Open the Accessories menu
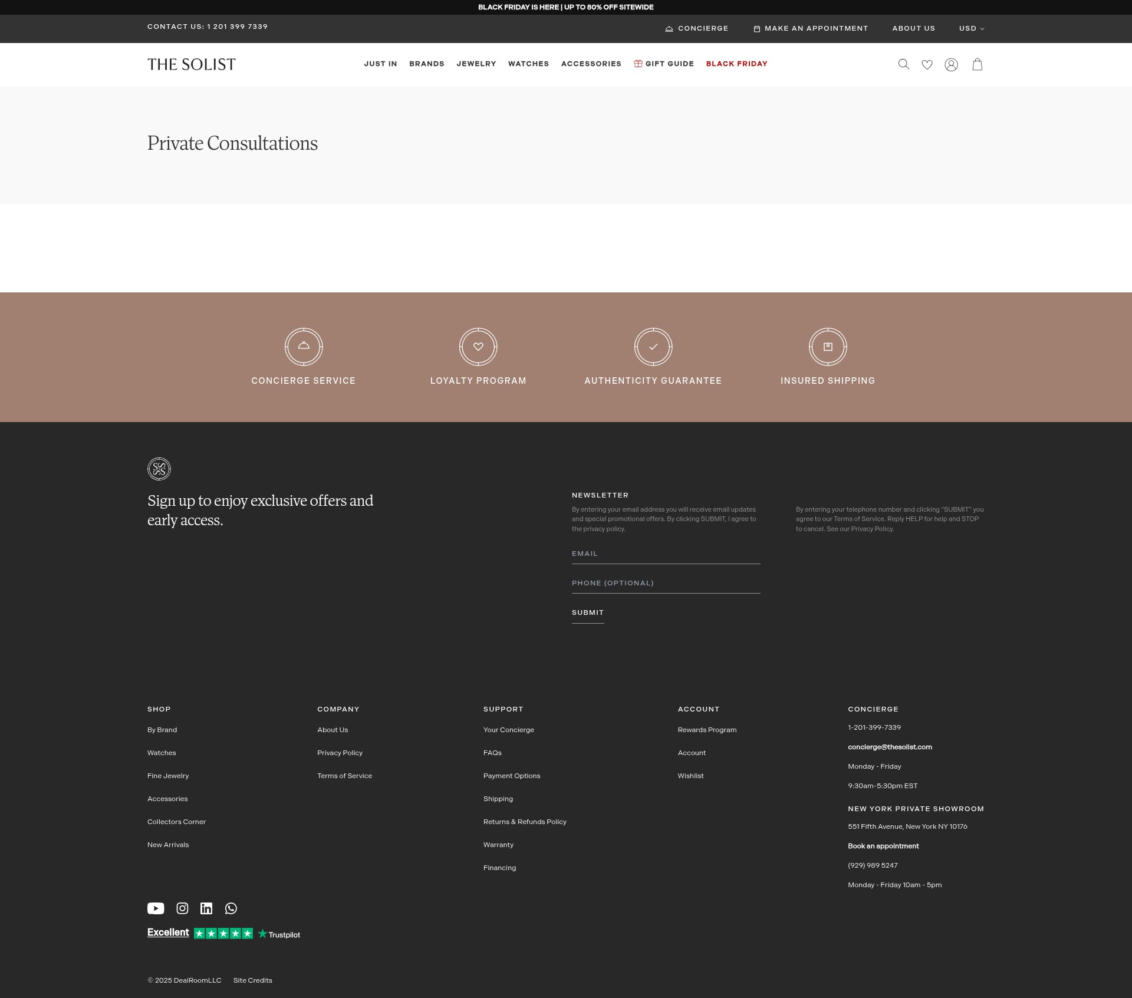1132x998 pixels. 591,64
